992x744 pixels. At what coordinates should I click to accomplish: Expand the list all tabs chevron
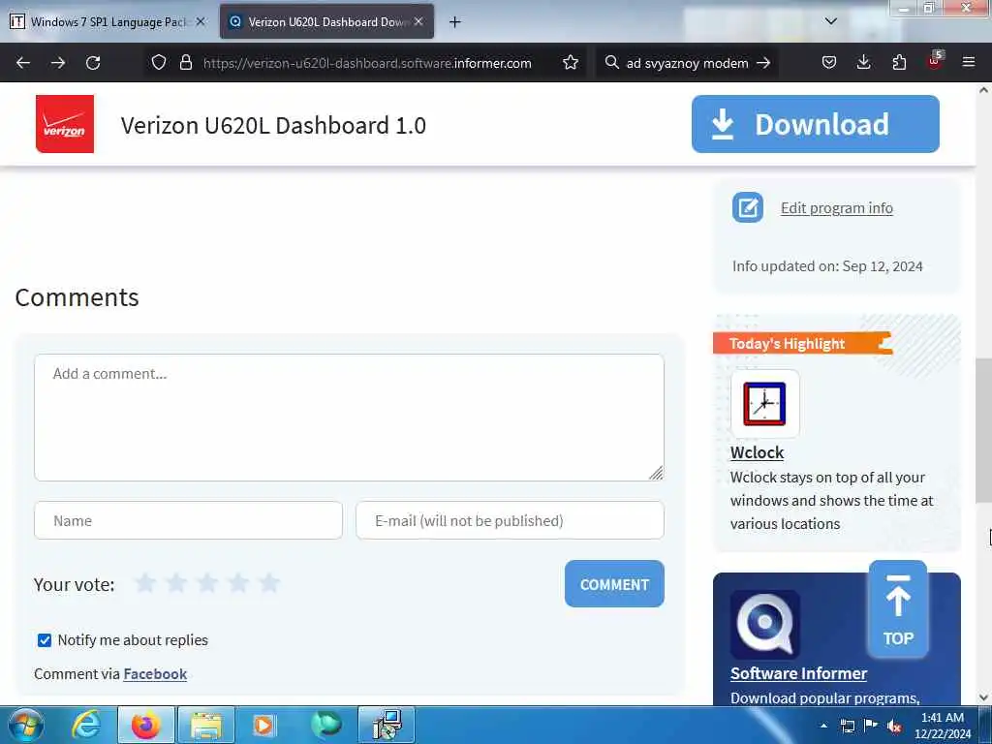click(831, 21)
